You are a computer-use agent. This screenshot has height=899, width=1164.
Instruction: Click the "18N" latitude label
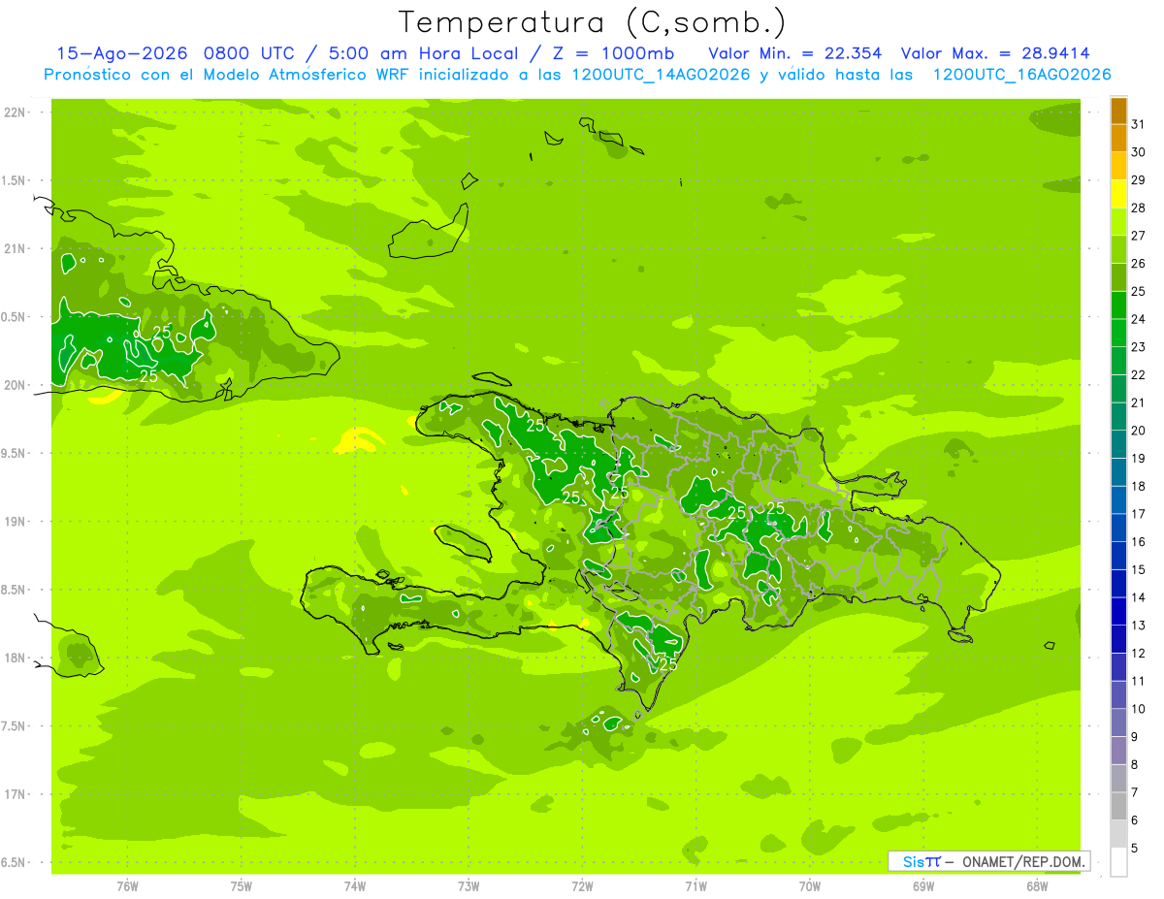15,658
